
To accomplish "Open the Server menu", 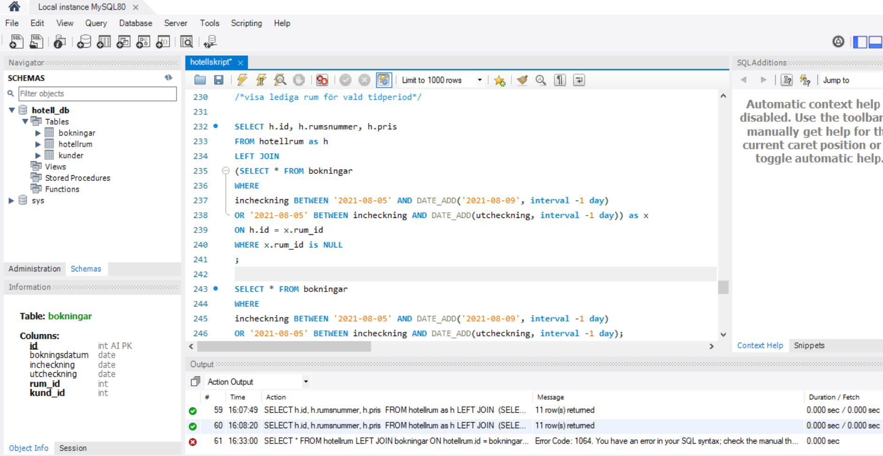I will [x=175, y=23].
